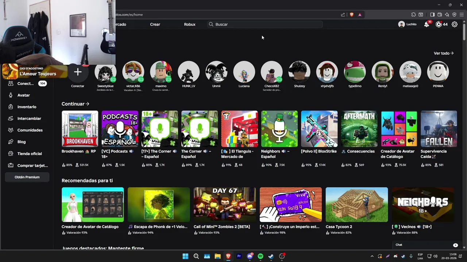Open Luchito profile avatar in header
The width and height of the screenshot is (467, 262).
[x=401, y=24]
